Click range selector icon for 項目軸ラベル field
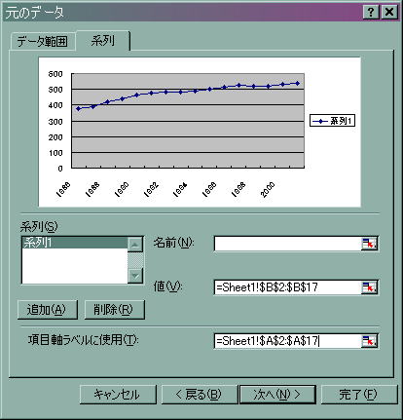Screen dimensions: 403x420 [x=370, y=341]
